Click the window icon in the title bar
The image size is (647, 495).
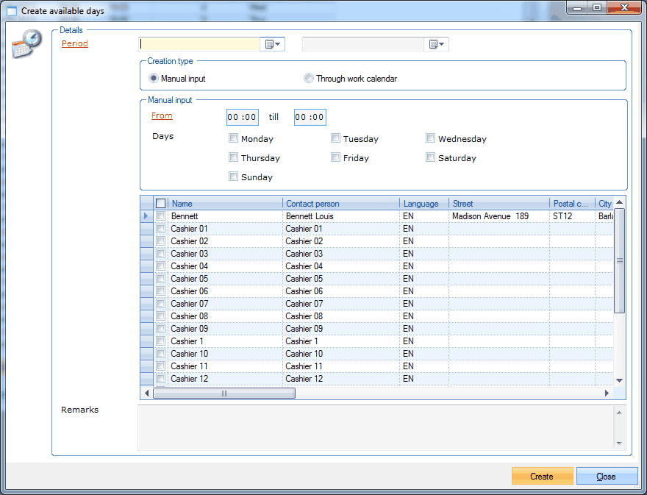point(11,11)
